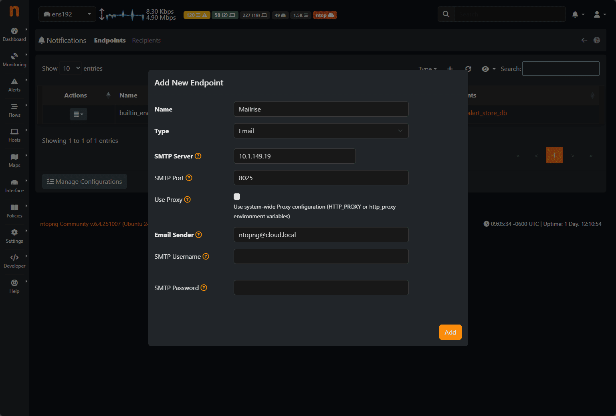Select the Endpoints tab

(110, 40)
